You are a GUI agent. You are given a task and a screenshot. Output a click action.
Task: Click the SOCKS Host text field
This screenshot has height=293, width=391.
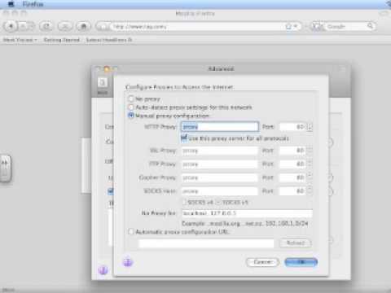(x=220, y=191)
